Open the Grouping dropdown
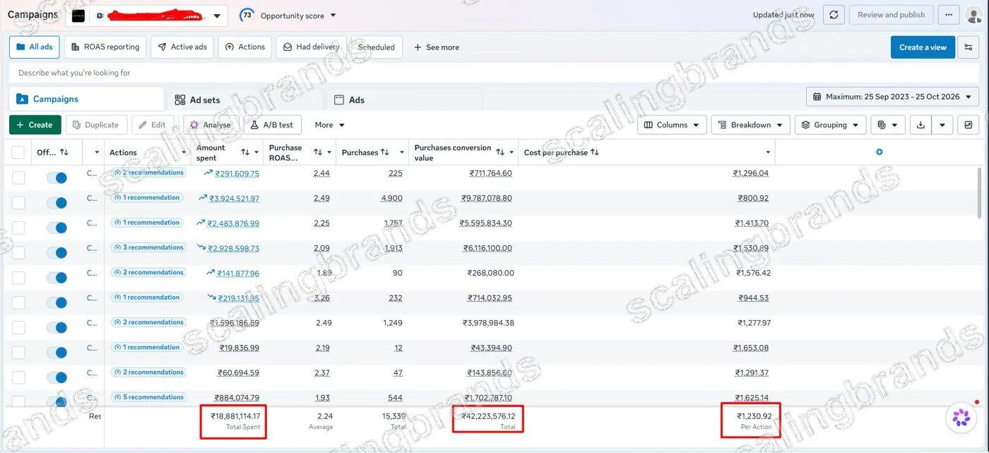The height and width of the screenshot is (453, 989). click(830, 125)
